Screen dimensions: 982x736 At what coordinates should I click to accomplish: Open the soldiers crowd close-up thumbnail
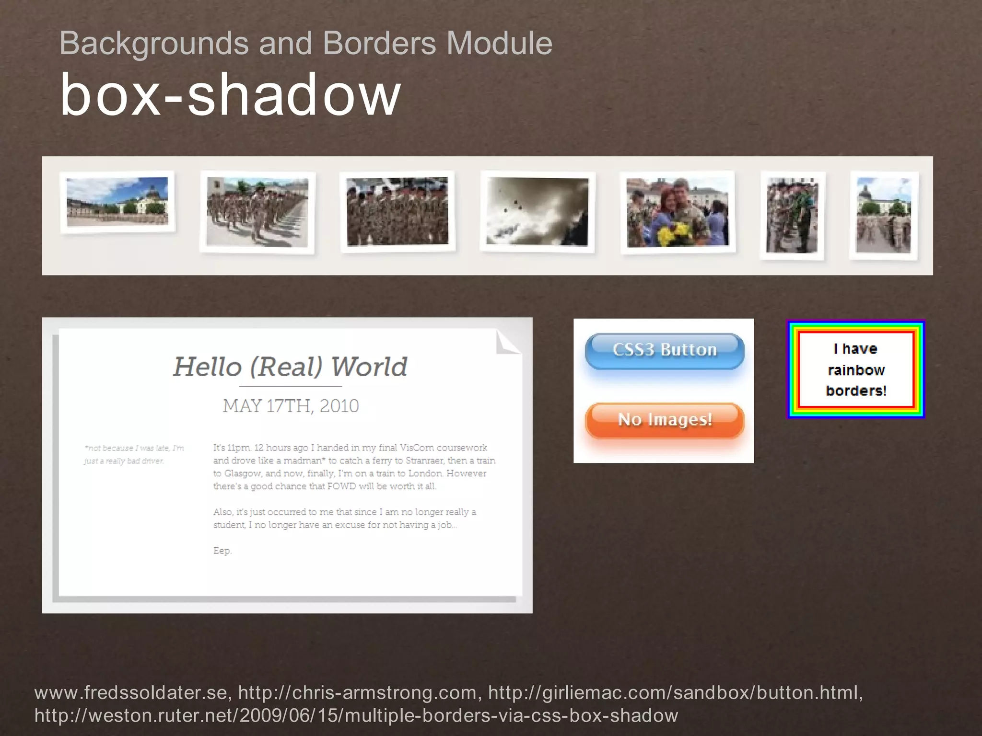click(x=397, y=211)
